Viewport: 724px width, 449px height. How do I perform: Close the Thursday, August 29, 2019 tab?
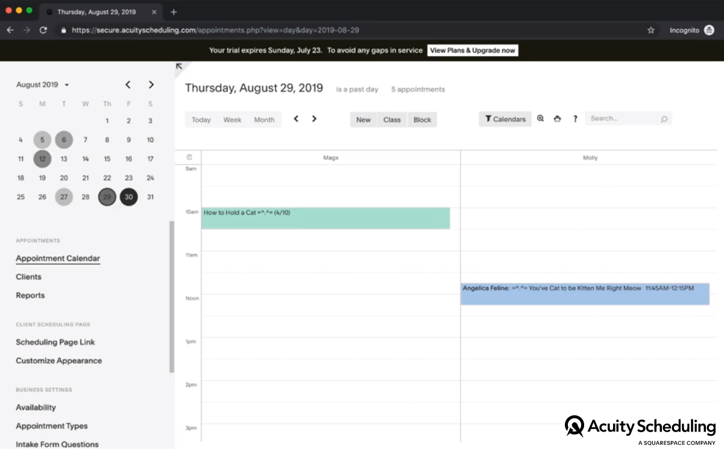tap(154, 11)
